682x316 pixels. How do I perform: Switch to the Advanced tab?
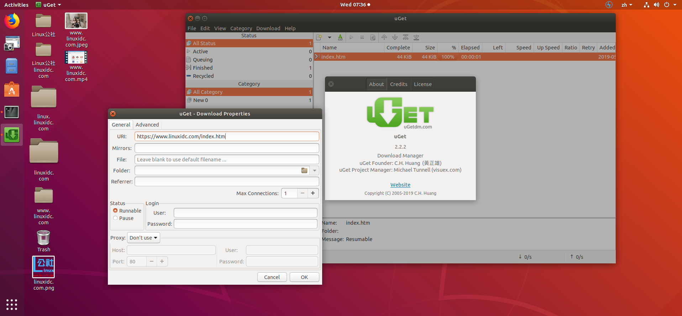point(147,125)
